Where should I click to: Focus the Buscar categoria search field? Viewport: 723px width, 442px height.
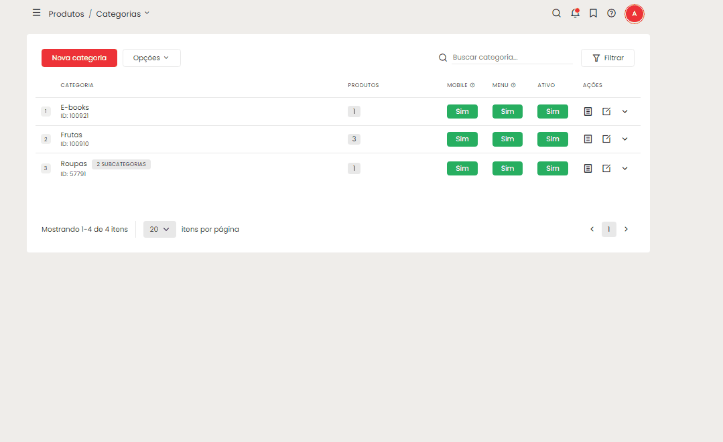pyautogui.click(x=511, y=58)
